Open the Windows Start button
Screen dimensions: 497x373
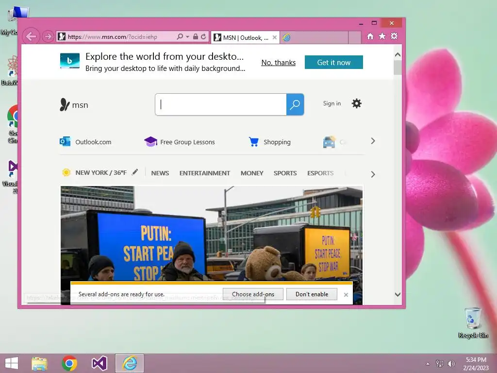12,363
